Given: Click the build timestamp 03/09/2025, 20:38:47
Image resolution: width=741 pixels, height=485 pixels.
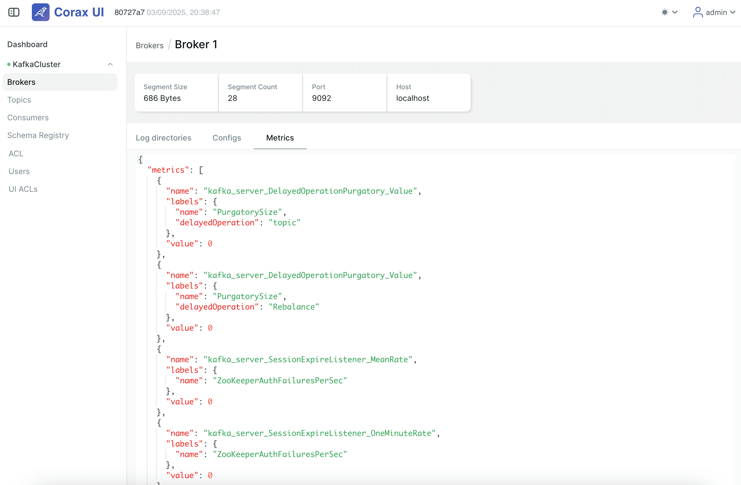Looking at the screenshot, I should pos(183,12).
